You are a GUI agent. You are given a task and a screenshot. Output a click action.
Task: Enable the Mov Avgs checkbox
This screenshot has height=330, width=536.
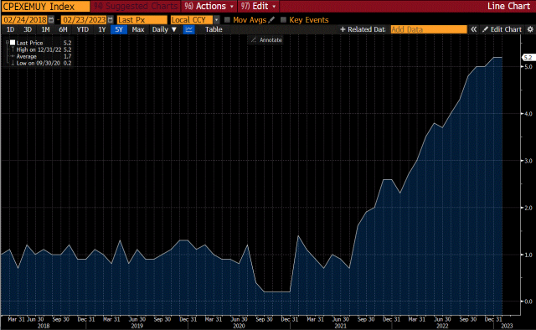pyautogui.click(x=227, y=20)
